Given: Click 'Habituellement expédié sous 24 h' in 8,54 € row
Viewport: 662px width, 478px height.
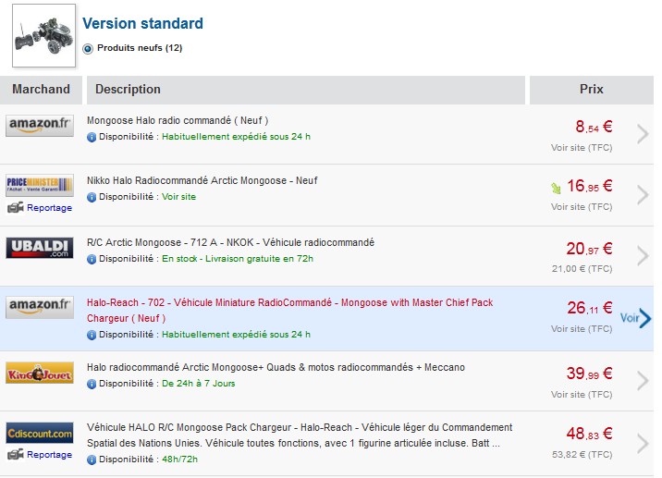Looking at the screenshot, I should [236, 137].
